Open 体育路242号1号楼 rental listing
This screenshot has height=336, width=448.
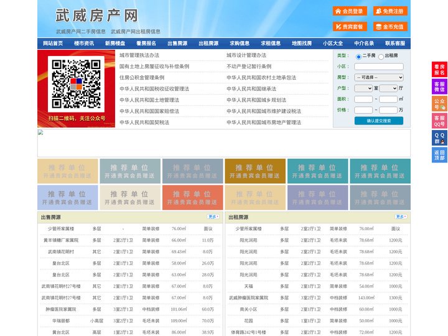[248, 332]
